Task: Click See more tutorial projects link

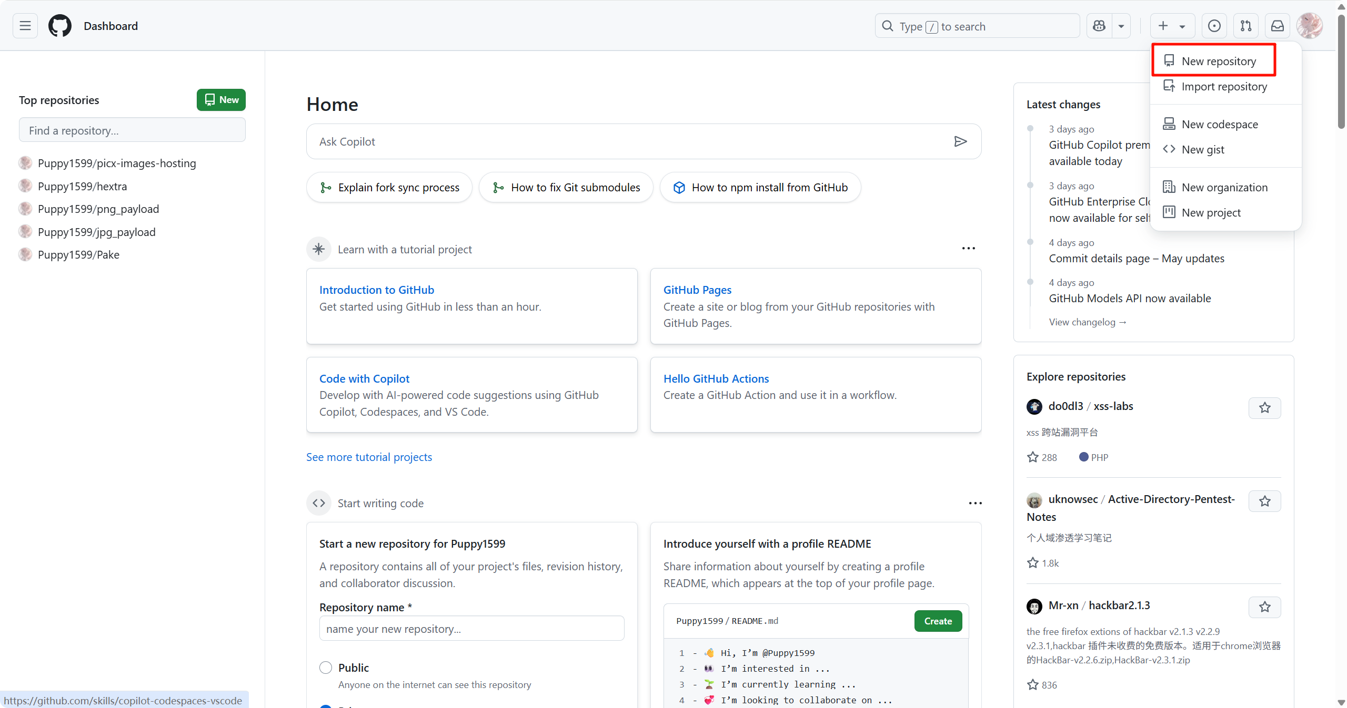Action: click(369, 457)
